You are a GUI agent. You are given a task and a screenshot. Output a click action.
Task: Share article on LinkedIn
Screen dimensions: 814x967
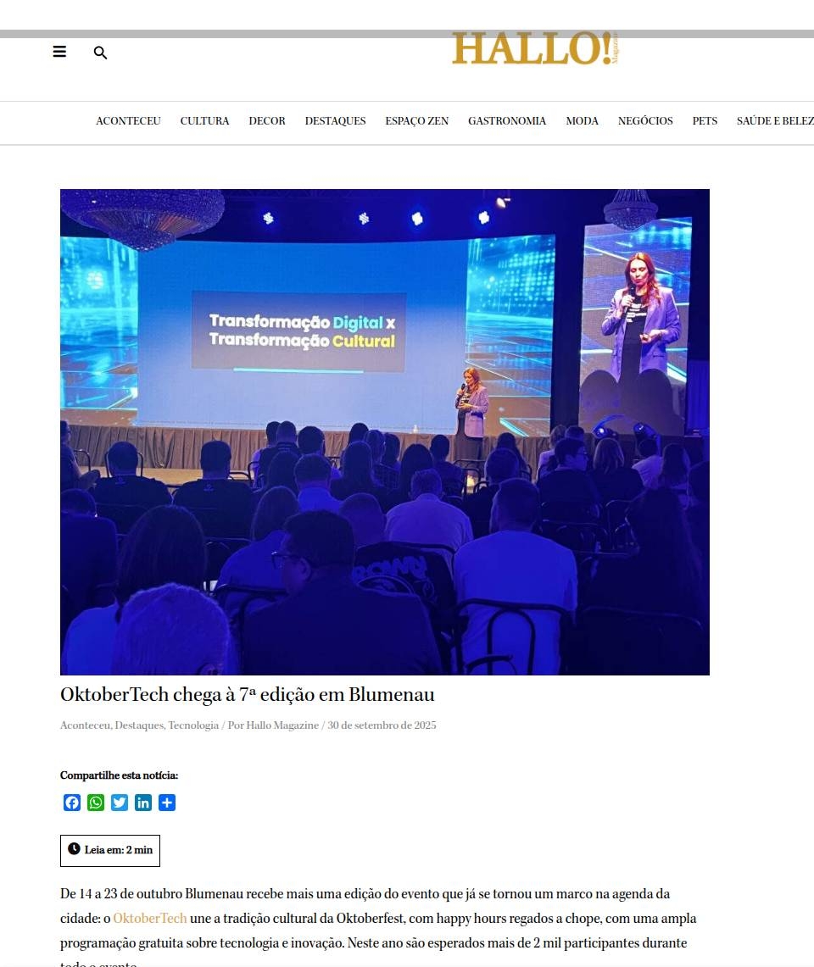(x=143, y=803)
